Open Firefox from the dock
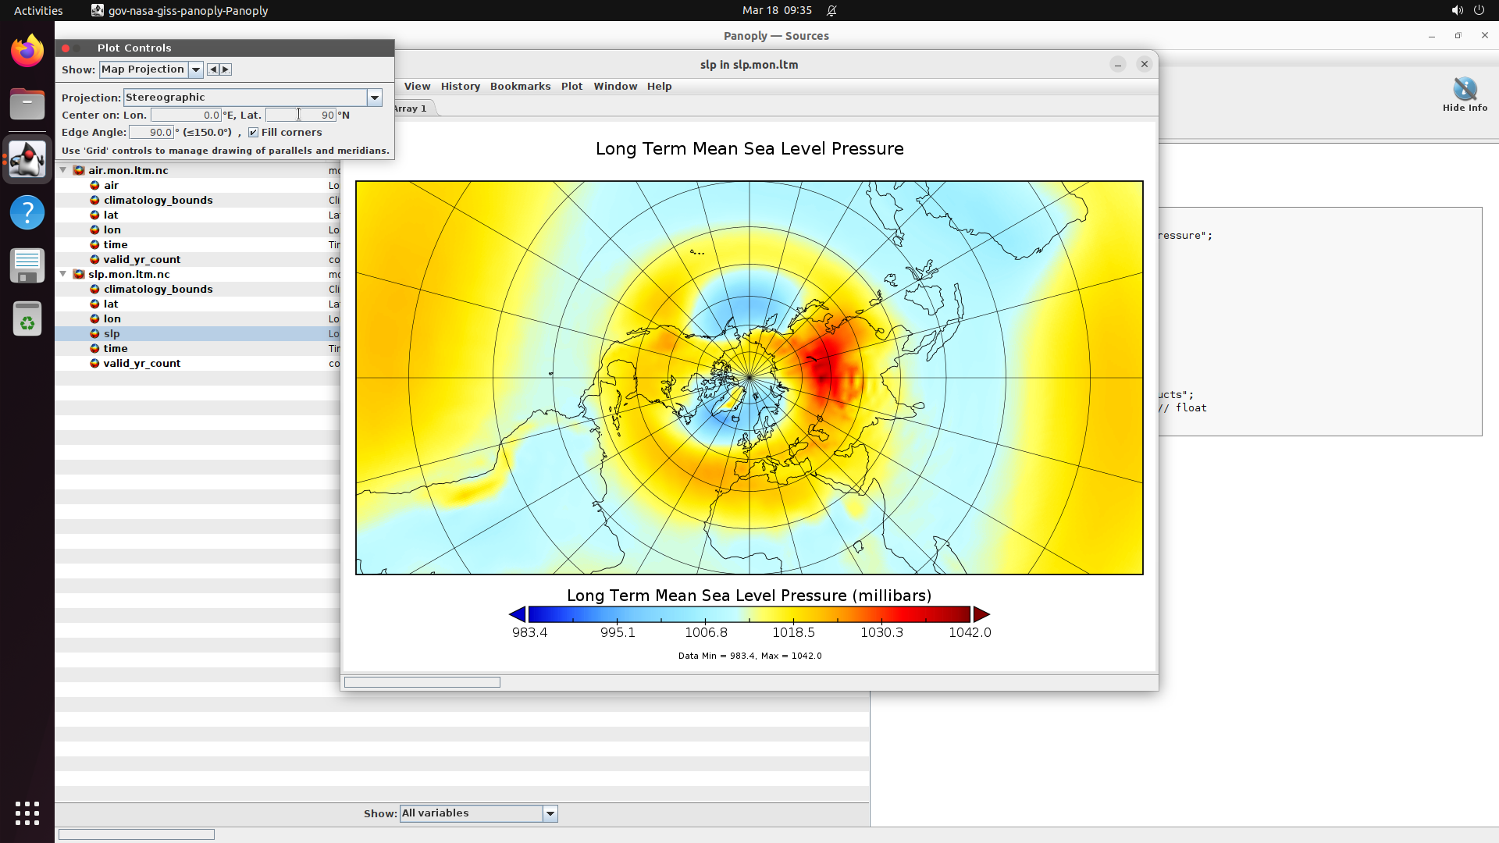The image size is (1499, 843). tap(27, 52)
